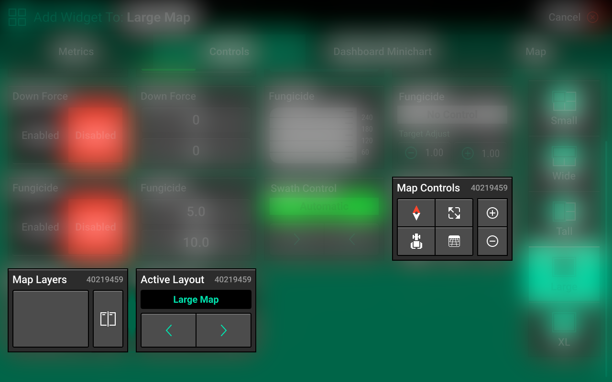Viewport: 612px width, 382px height.
Task: Open the Map Layers split-compare icon
Action: pyautogui.click(x=108, y=318)
